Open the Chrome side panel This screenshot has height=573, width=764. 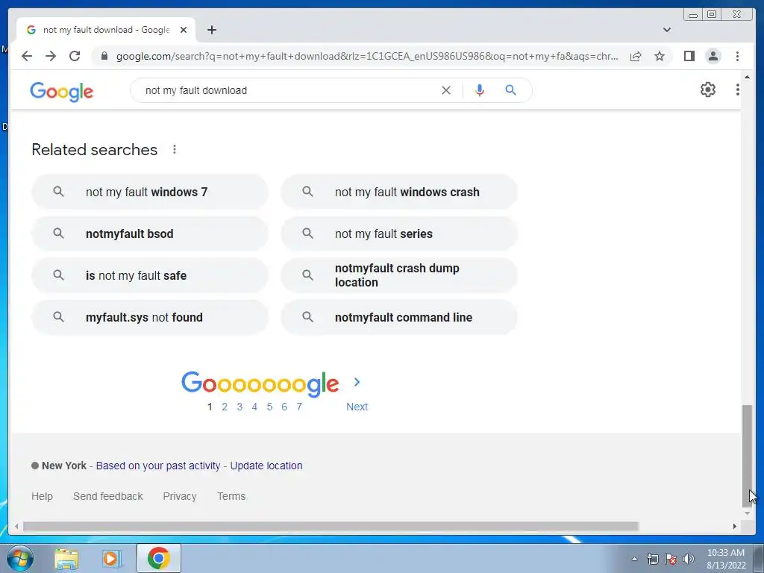689,56
